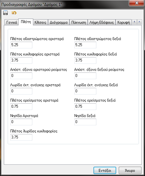This screenshot has height=176, width=145.
Task: Select the Πλάτος λωρίδας κυκλοφορίας field
Action: tap(21, 137)
